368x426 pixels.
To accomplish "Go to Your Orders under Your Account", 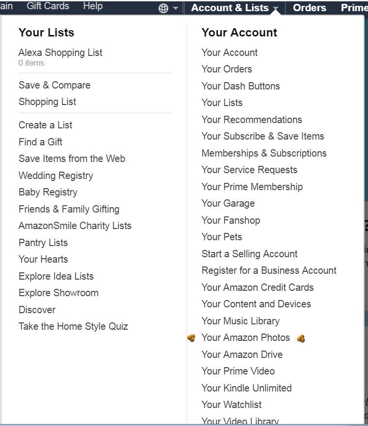I will click(227, 69).
